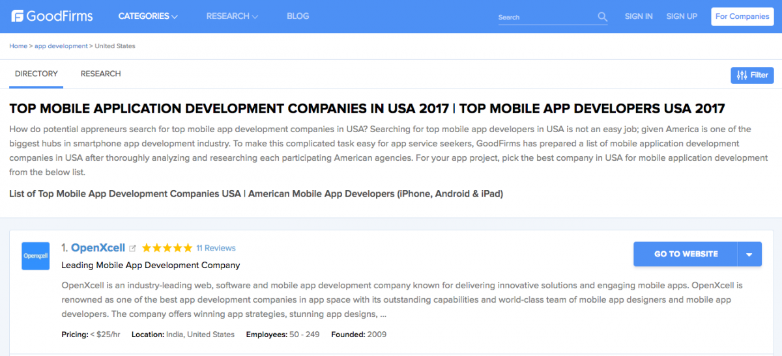
Task: Click the GoodFirms logo
Action: (52, 16)
